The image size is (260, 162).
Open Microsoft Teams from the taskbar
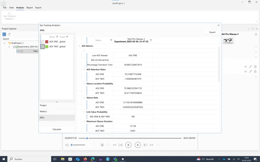pyautogui.click(x=115, y=159)
